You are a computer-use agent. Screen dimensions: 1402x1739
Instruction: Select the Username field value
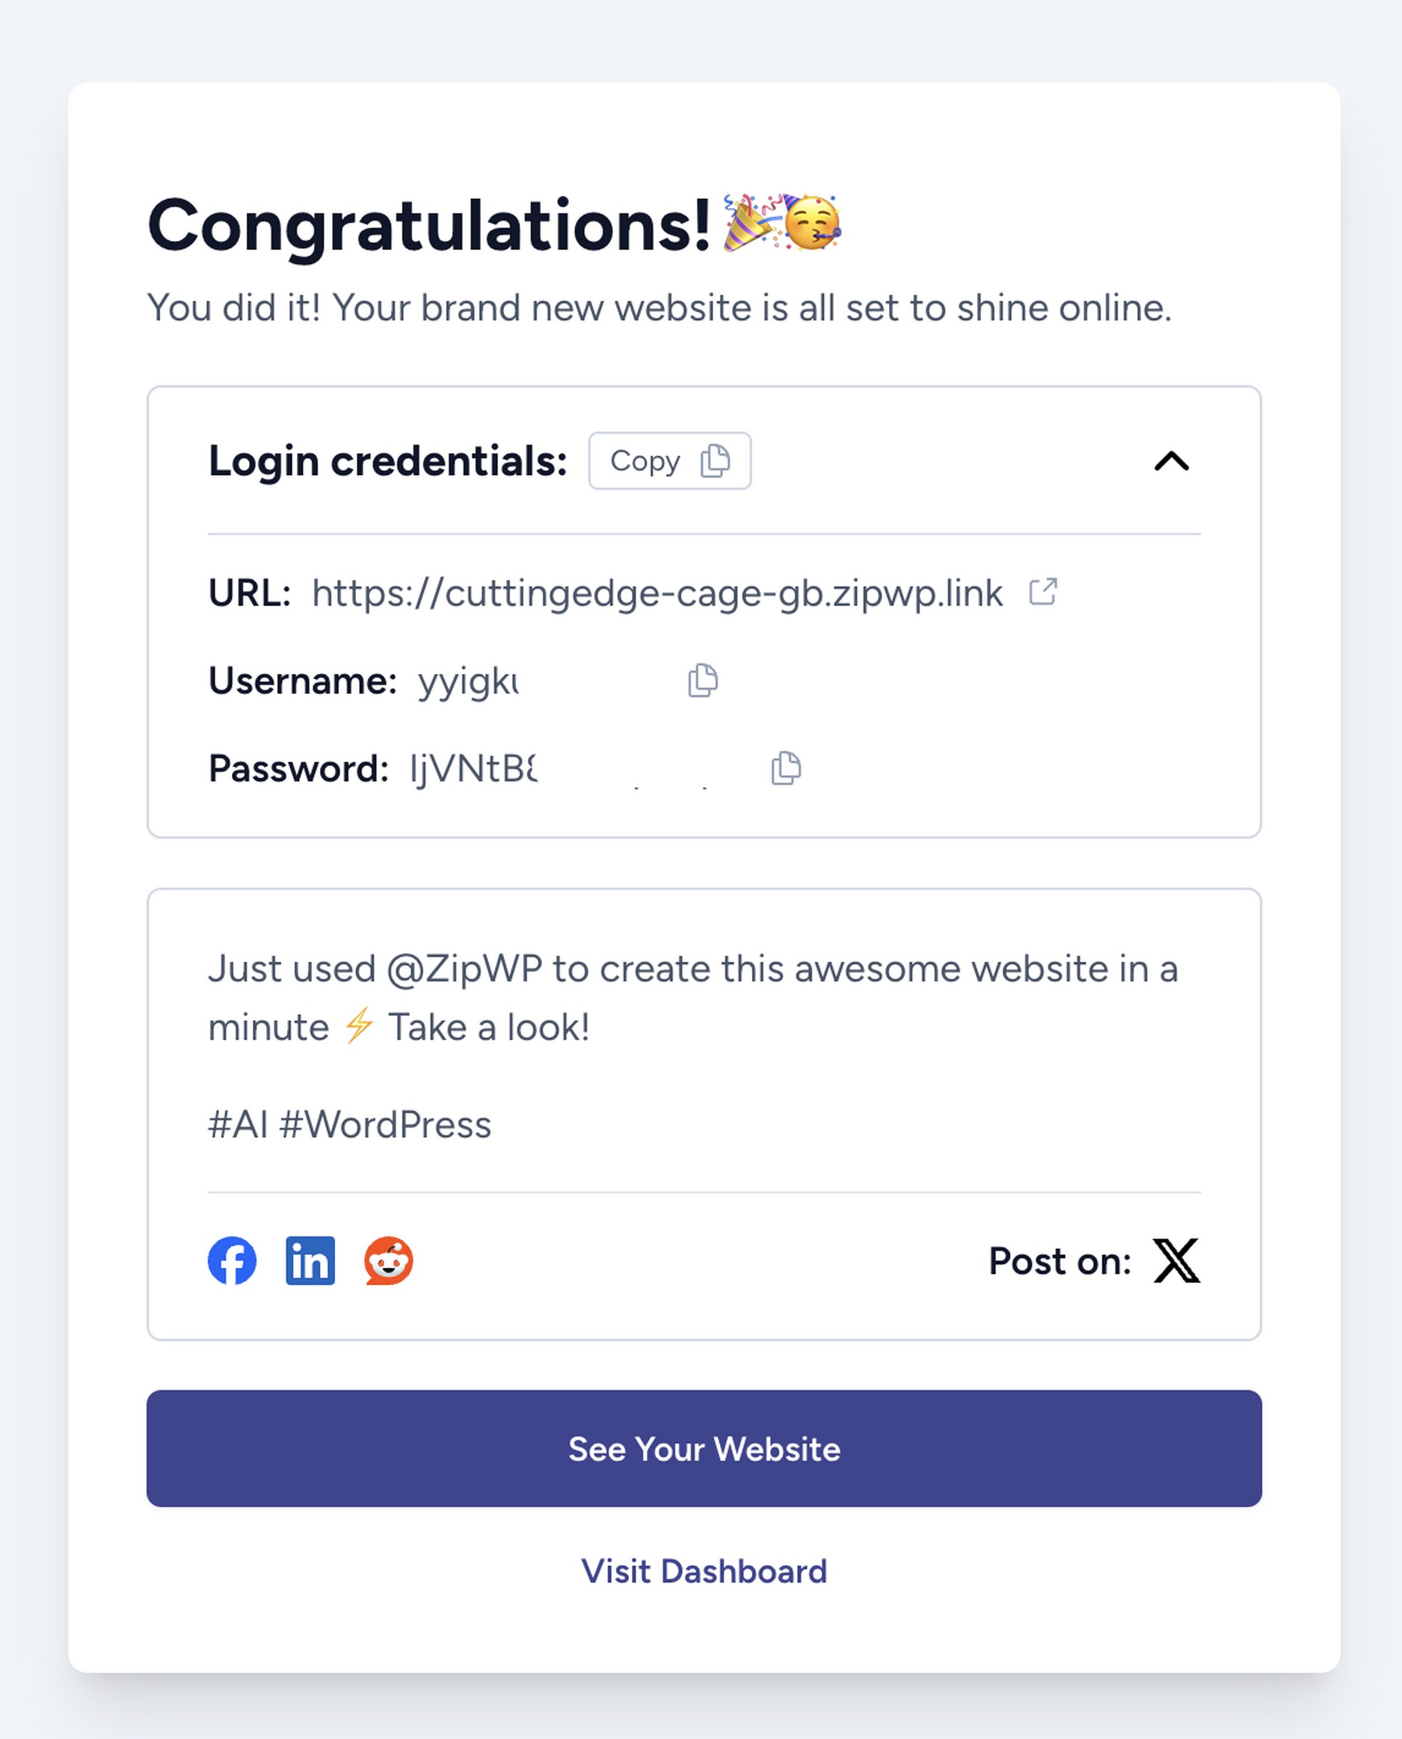click(x=468, y=681)
